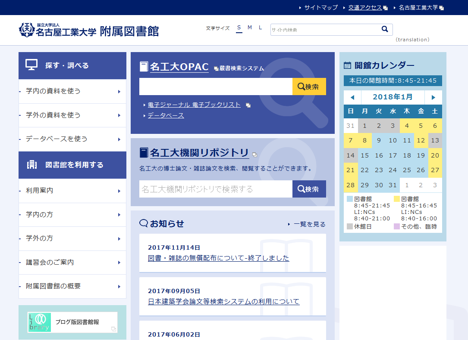Set font size to M
The image size is (468, 340).
click(249, 28)
